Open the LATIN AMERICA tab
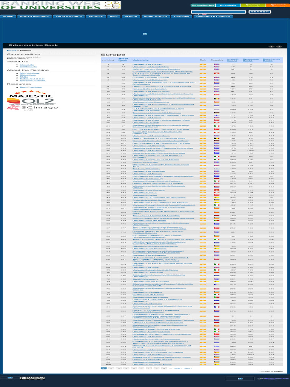 pyautogui.click(x=69, y=16)
